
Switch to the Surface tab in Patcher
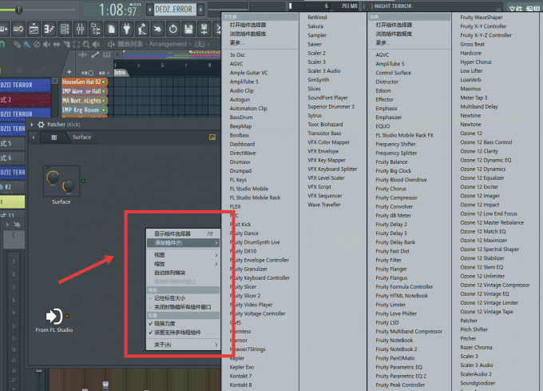tap(81, 138)
